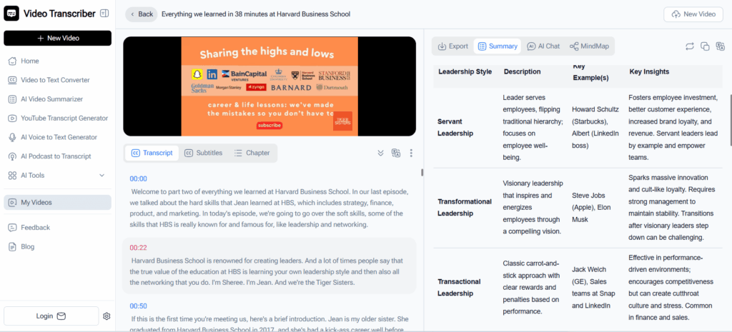The image size is (732, 332).
Task: Click the microphone icon for Voice to Text
Action: coord(13,138)
